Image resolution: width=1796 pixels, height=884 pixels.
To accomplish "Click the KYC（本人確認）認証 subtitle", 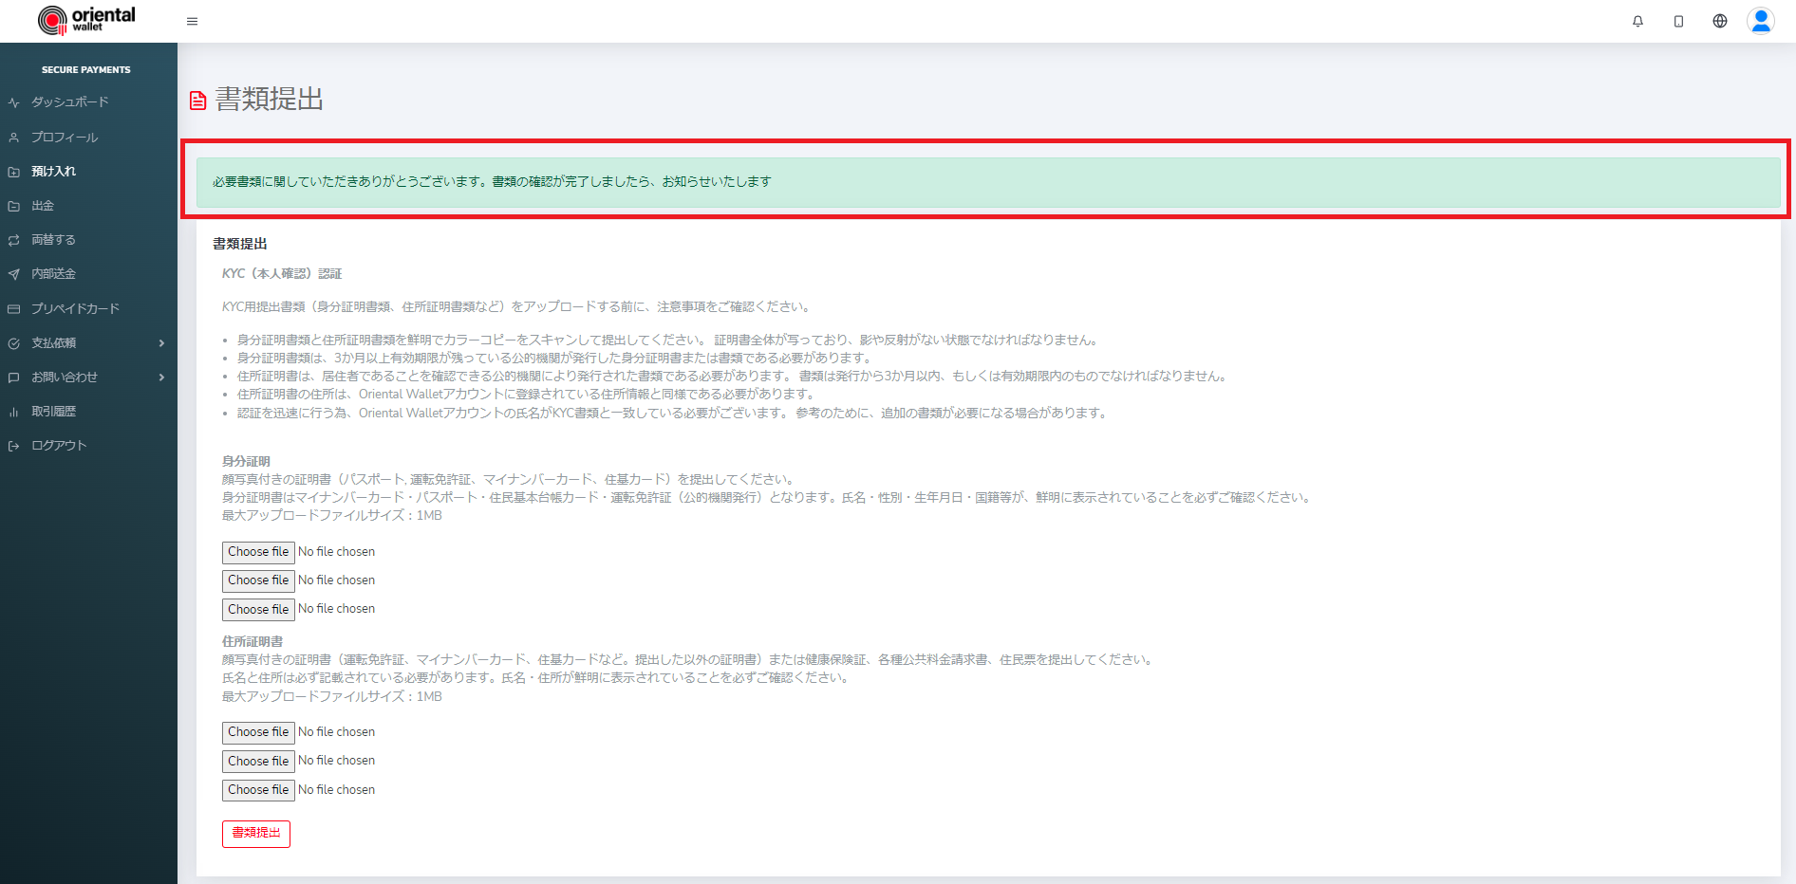I will pyautogui.click(x=282, y=274).
